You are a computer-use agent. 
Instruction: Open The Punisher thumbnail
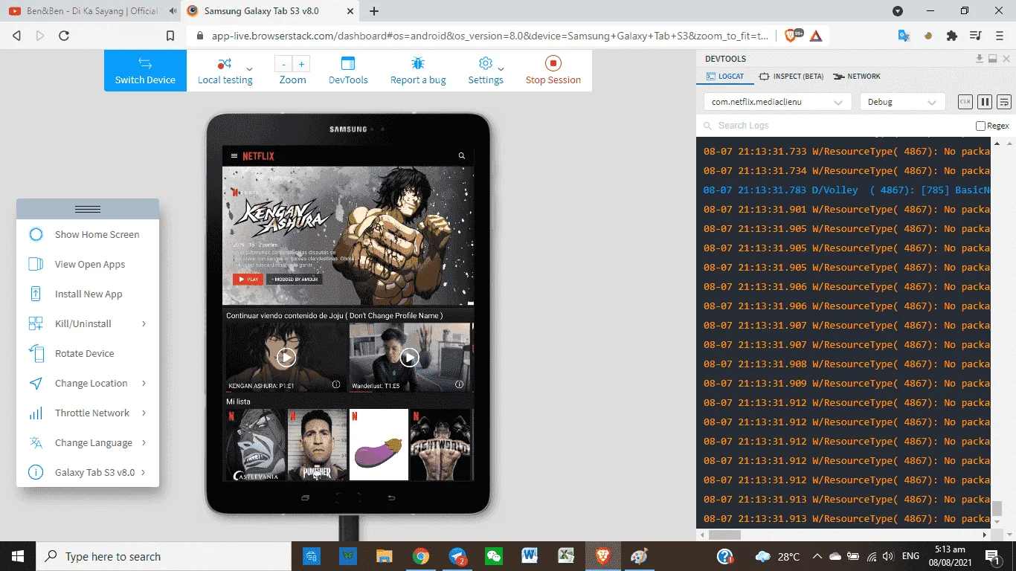[318, 445]
